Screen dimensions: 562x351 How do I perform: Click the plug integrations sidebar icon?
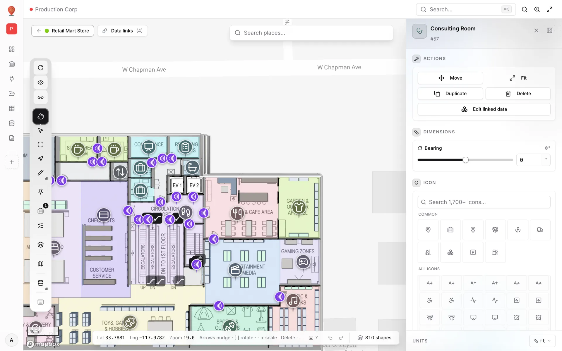pos(12,79)
